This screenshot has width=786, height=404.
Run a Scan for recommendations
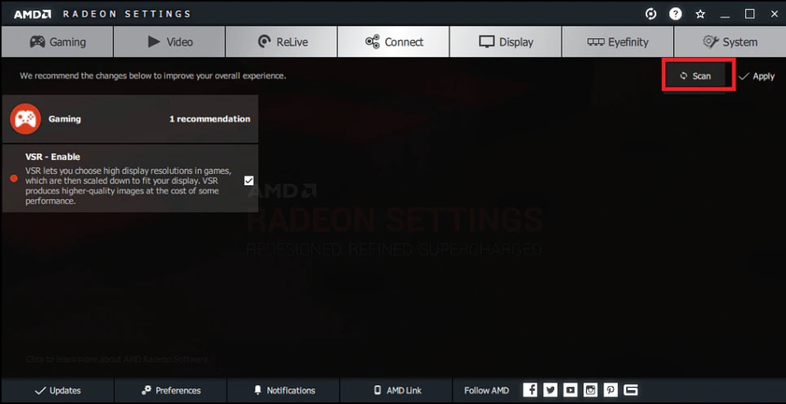695,76
